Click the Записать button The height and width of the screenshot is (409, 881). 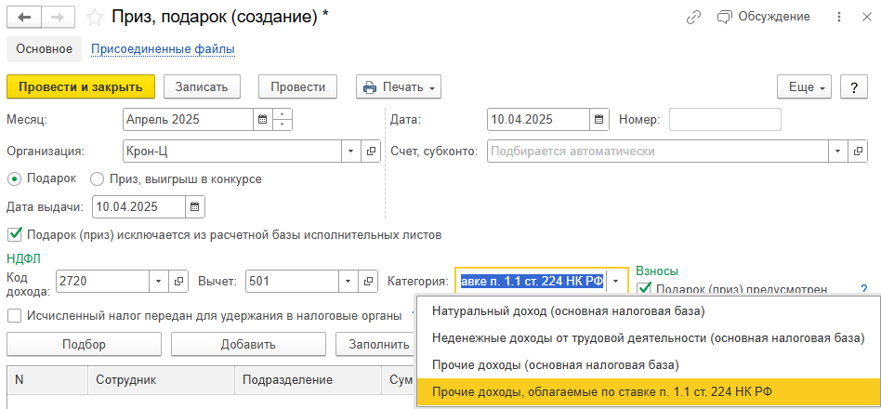pos(202,86)
